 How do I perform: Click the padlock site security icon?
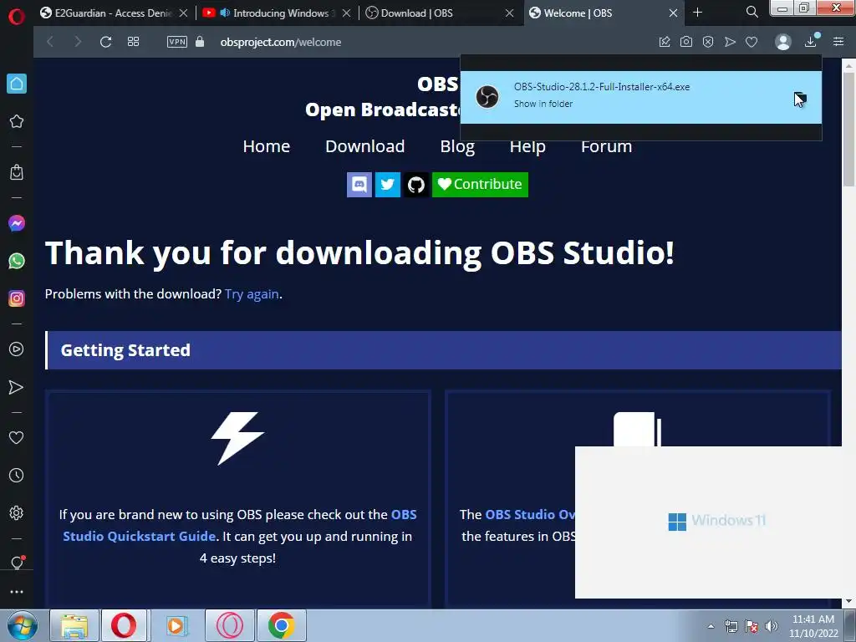(200, 42)
